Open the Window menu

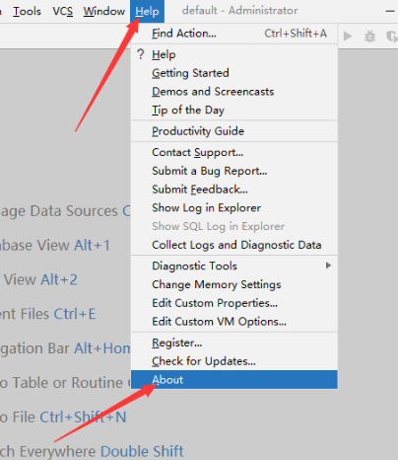(103, 11)
